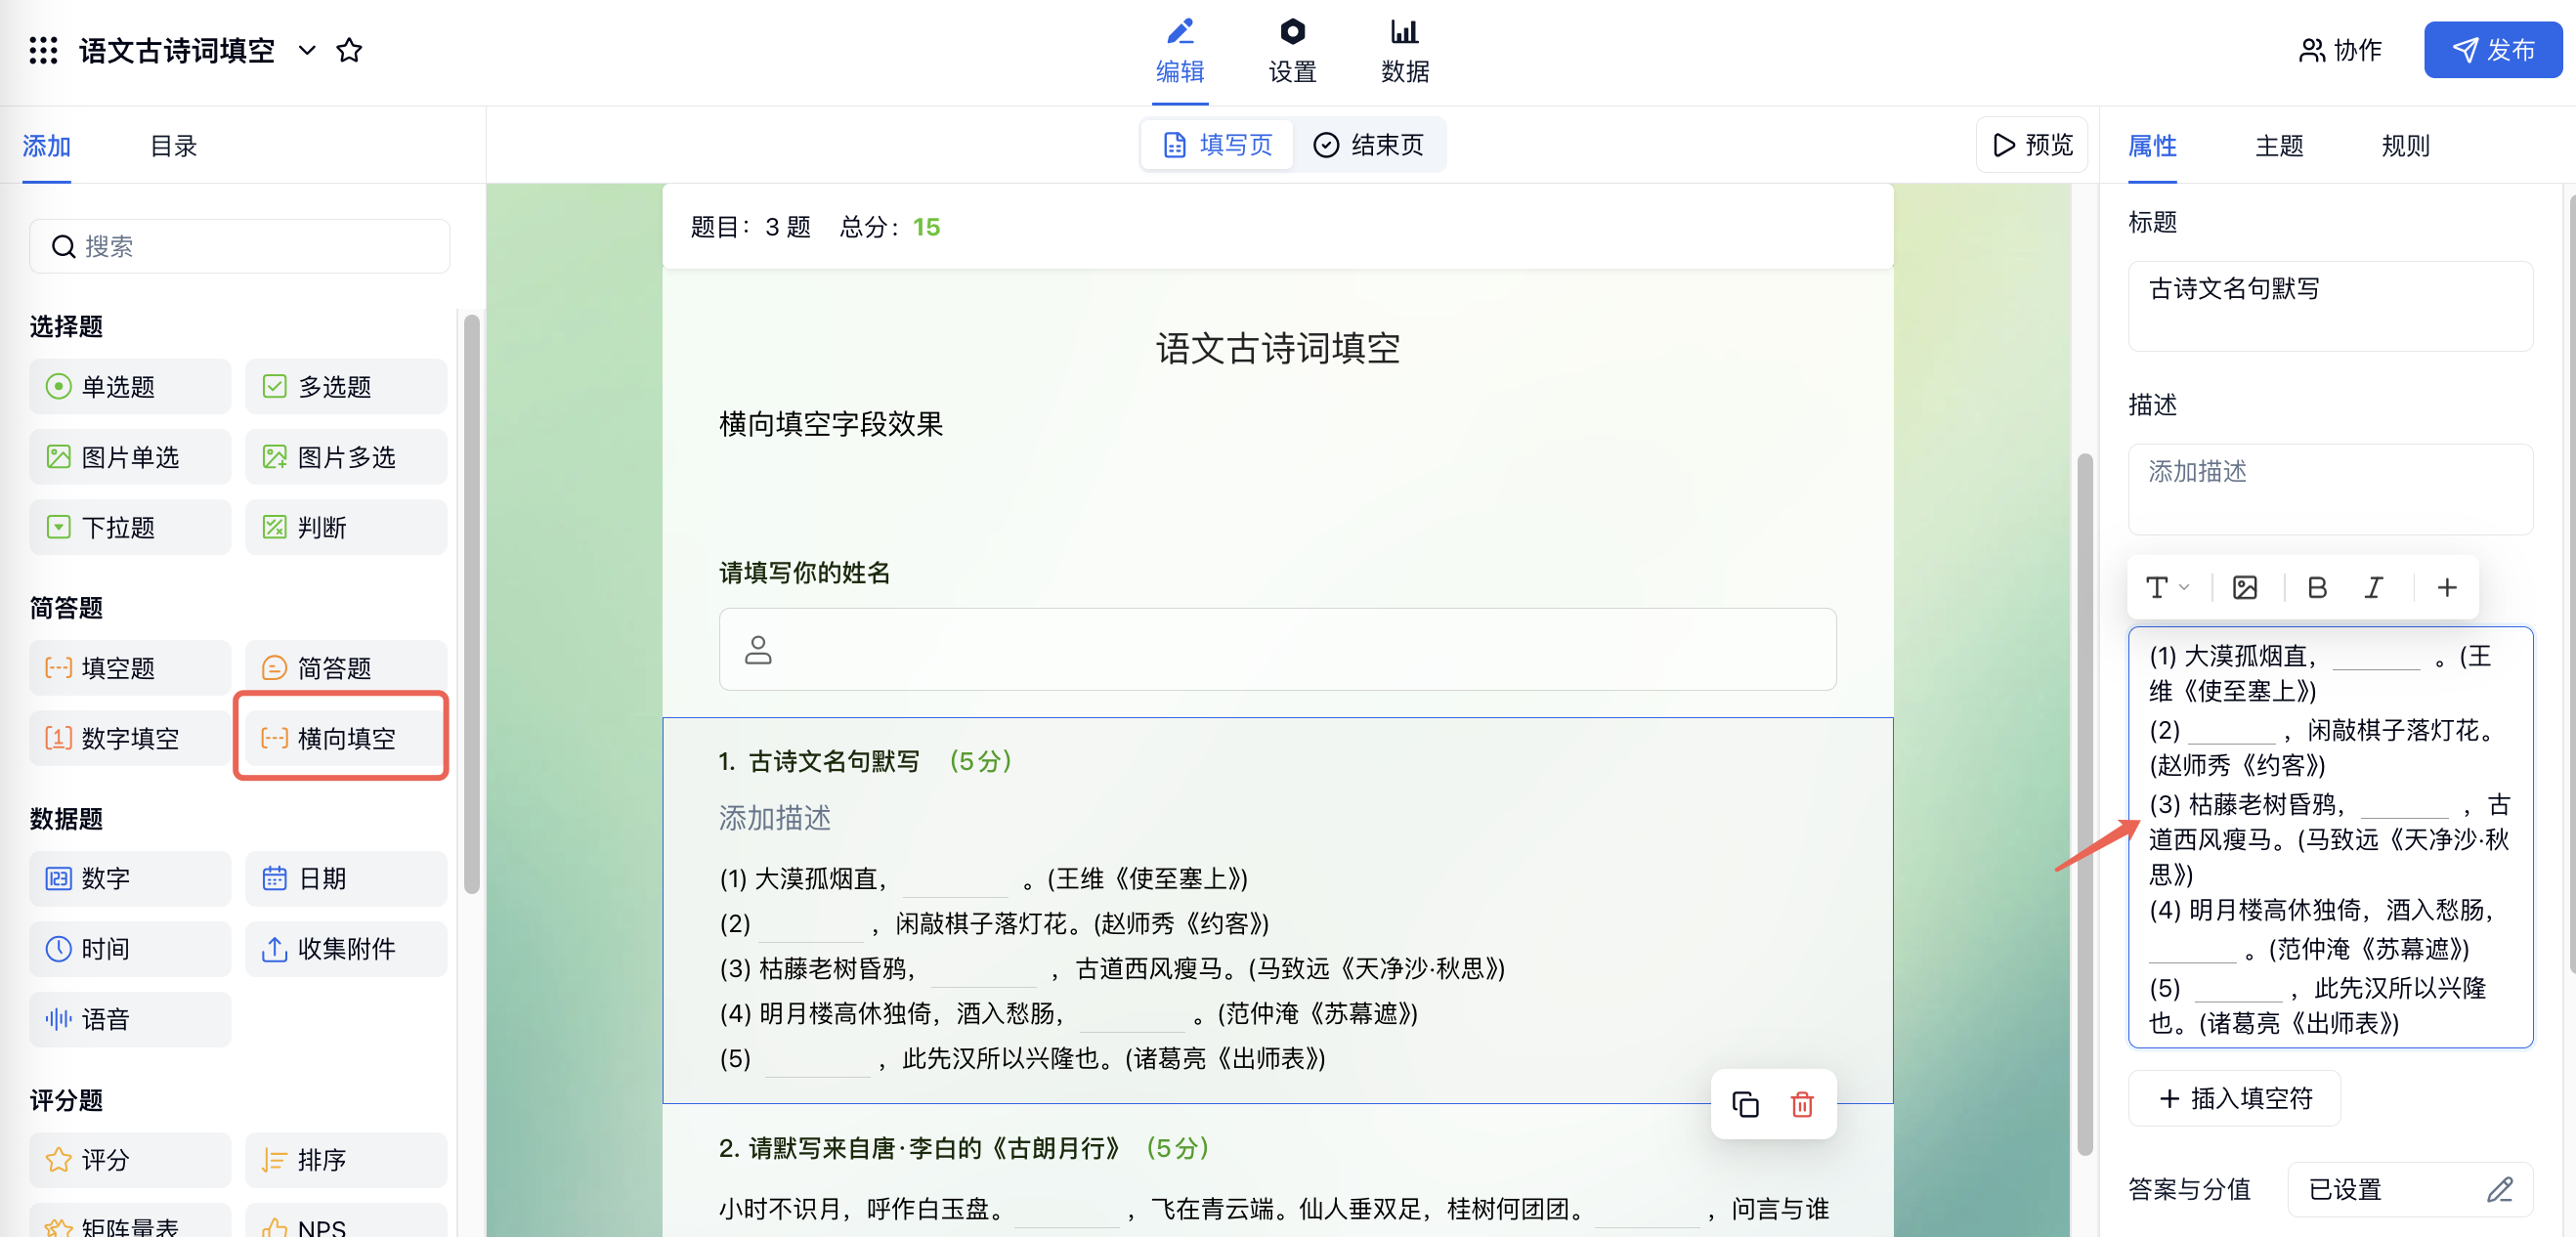Add a 填空题 question

(130, 668)
